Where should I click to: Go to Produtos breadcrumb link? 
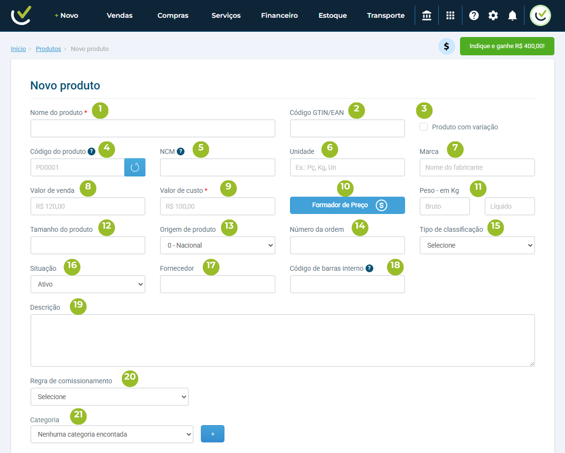48,49
